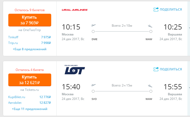This screenshot has width=190, height=117.
Task: Expand 11 more offers for LOT flight
Action: coord(30,109)
